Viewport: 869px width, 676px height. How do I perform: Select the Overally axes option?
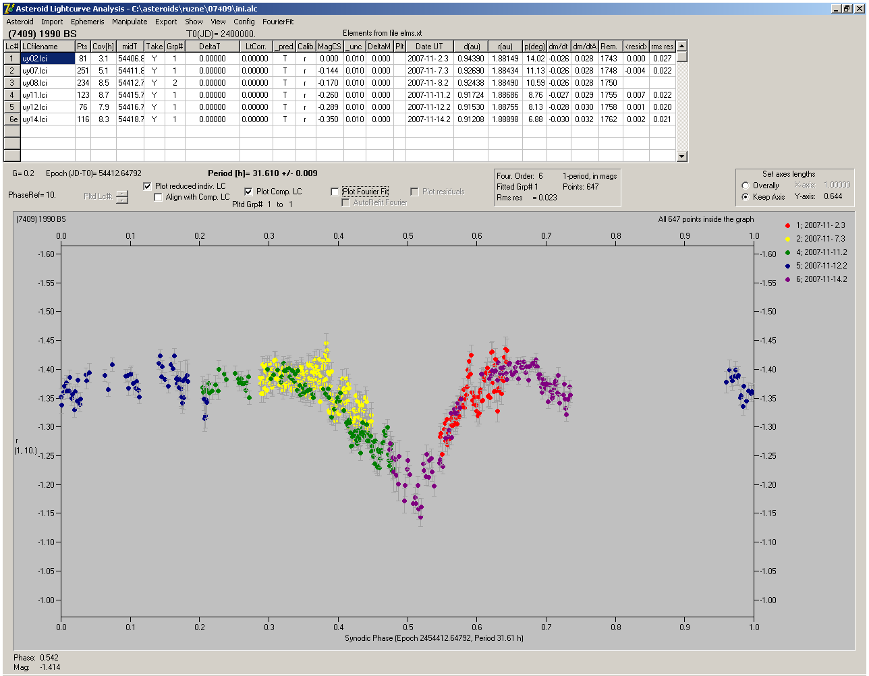(x=746, y=186)
